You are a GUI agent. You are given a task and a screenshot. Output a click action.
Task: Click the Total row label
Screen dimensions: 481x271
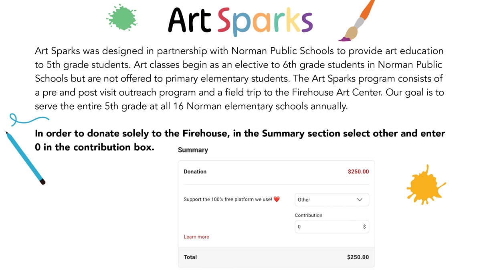tap(190, 257)
